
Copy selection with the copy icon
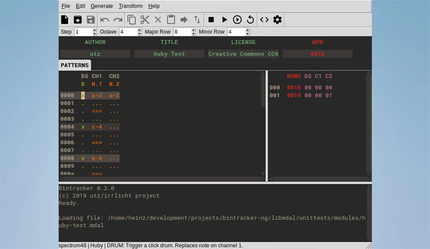click(x=131, y=20)
